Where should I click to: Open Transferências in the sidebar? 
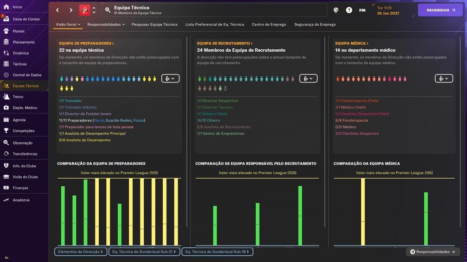click(x=26, y=154)
